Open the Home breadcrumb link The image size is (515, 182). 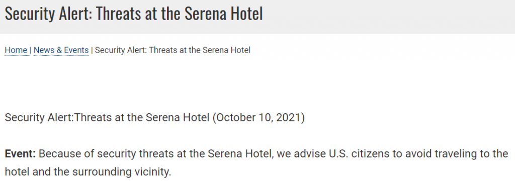pyautogui.click(x=16, y=50)
